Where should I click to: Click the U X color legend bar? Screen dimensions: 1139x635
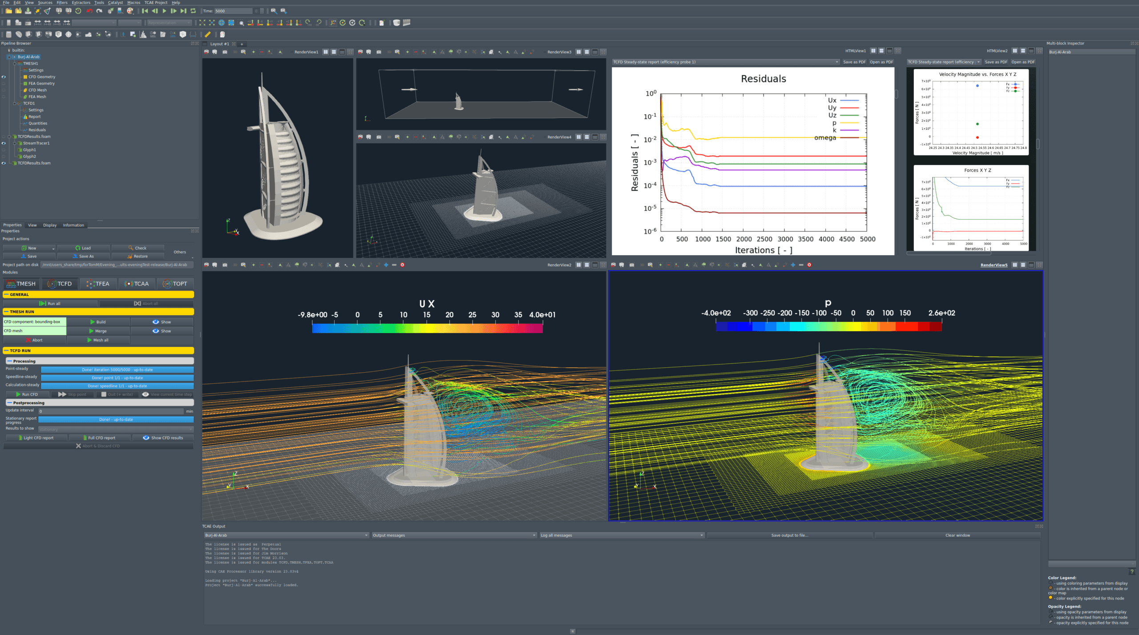(x=427, y=328)
